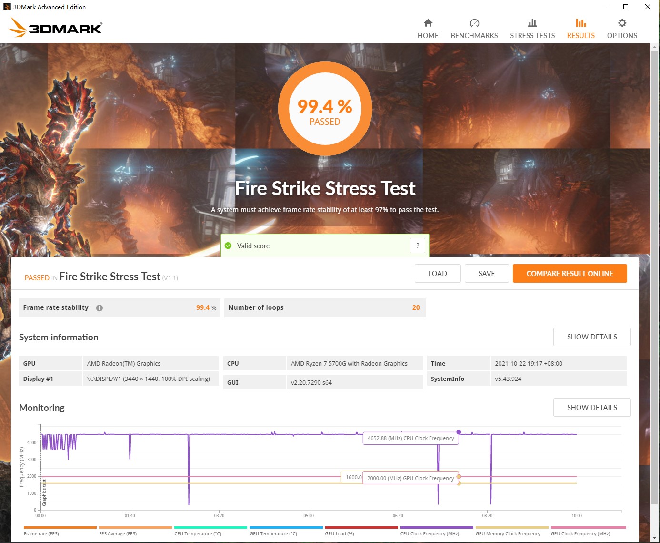Toggle CPU Clock Frequency legend
660x543 pixels.
click(437, 531)
